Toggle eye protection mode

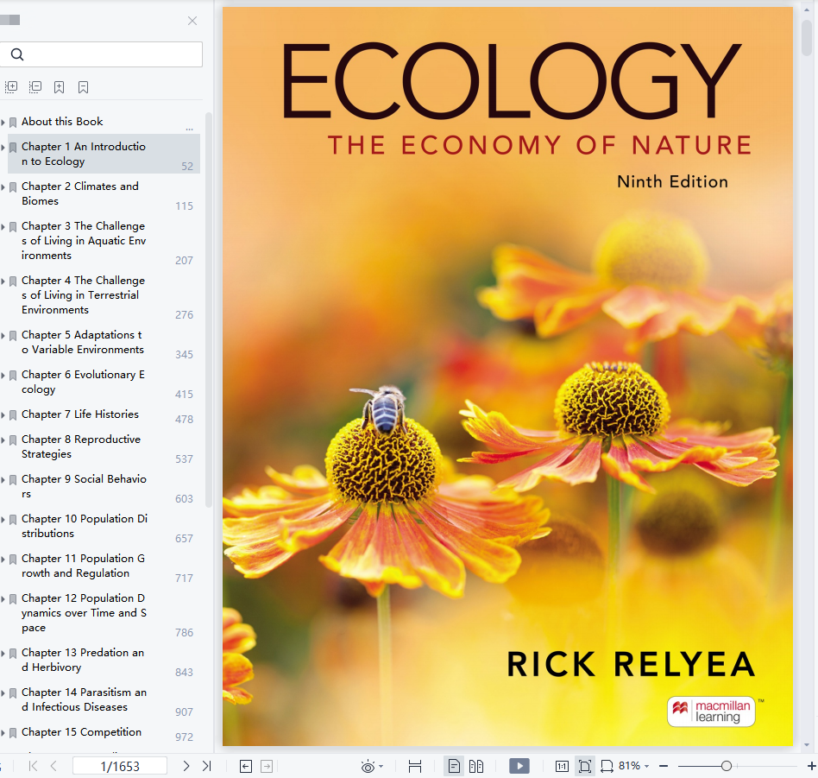pyautogui.click(x=368, y=766)
